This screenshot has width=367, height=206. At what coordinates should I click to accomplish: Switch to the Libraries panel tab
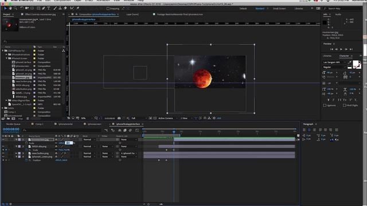[x=327, y=56]
